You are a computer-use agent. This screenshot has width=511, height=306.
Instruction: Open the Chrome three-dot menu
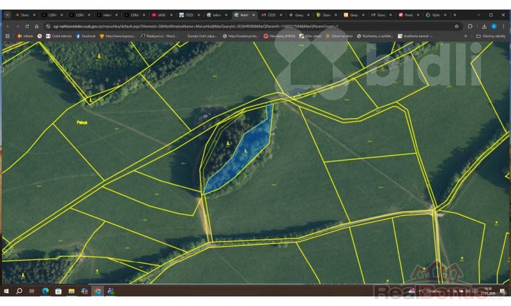504,26
